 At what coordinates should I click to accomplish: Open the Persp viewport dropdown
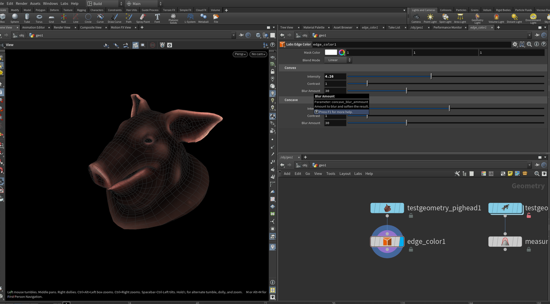pos(240,54)
